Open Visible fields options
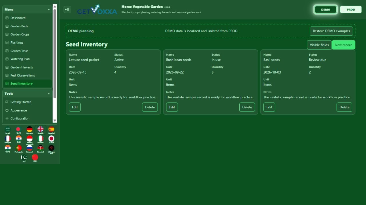Viewport: 366px width, 205px height. point(319,45)
